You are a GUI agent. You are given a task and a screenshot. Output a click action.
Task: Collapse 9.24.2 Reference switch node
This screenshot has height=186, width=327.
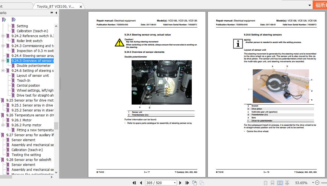tap(3, 36)
